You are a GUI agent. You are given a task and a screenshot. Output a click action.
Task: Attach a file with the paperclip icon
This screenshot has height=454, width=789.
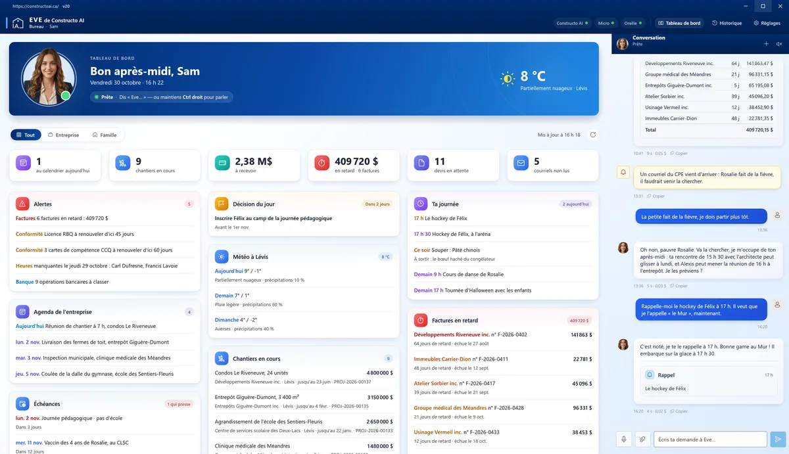coord(643,440)
